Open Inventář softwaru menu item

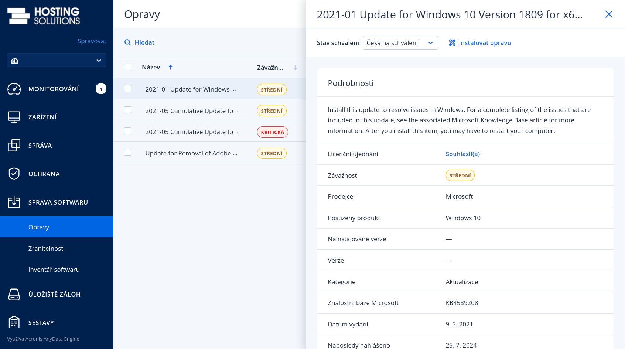pyautogui.click(x=57, y=270)
